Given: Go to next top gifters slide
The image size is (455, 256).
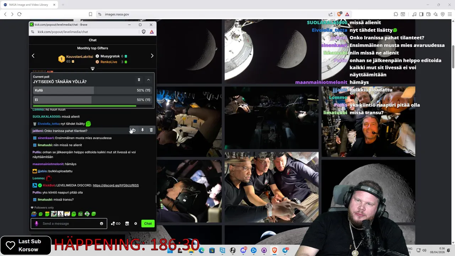Looking at the screenshot, I should click(x=152, y=56).
